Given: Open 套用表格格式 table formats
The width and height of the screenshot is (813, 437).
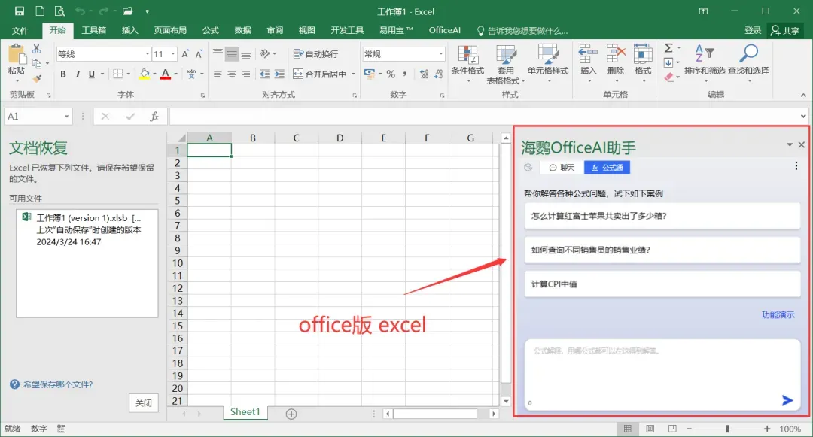Looking at the screenshot, I should tap(506, 65).
